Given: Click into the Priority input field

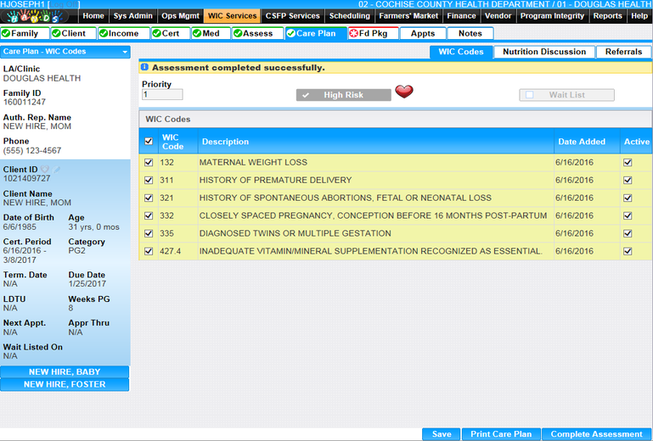Looking at the screenshot, I should (x=162, y=95).
